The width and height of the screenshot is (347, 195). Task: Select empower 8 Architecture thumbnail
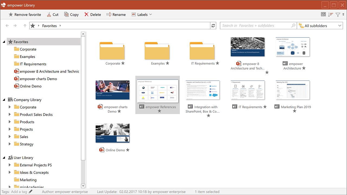click(x=248, y=47)
